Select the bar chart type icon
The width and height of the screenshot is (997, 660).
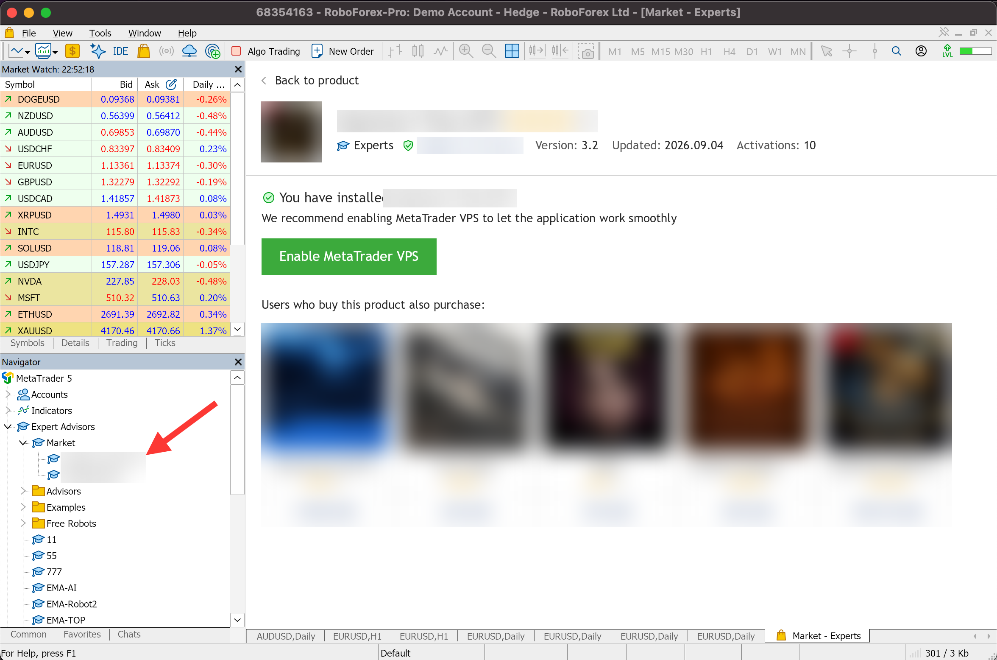point(395,51)
